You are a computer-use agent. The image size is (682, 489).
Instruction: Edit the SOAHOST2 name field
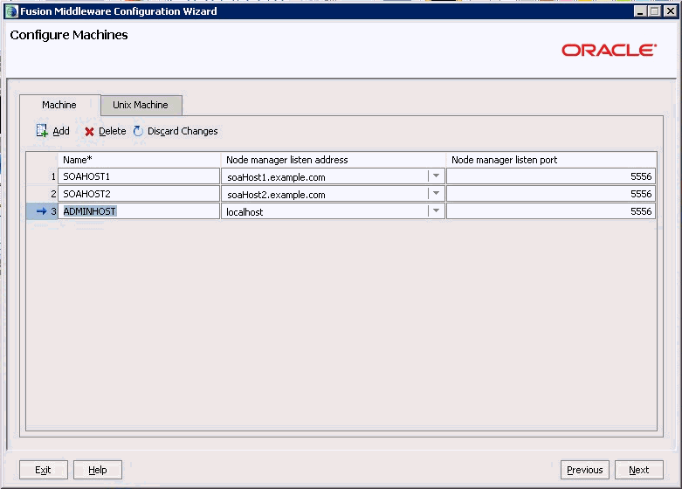(139, 194)
